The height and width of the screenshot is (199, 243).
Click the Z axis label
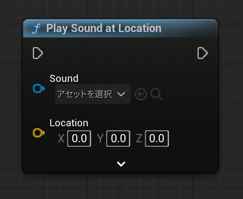[139, 138]
